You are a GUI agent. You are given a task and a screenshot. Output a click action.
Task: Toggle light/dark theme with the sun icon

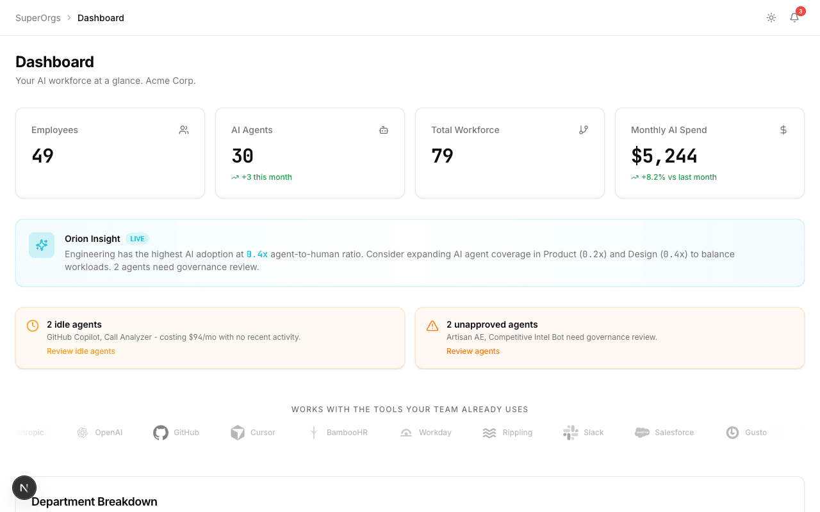(x=771, y=17)
